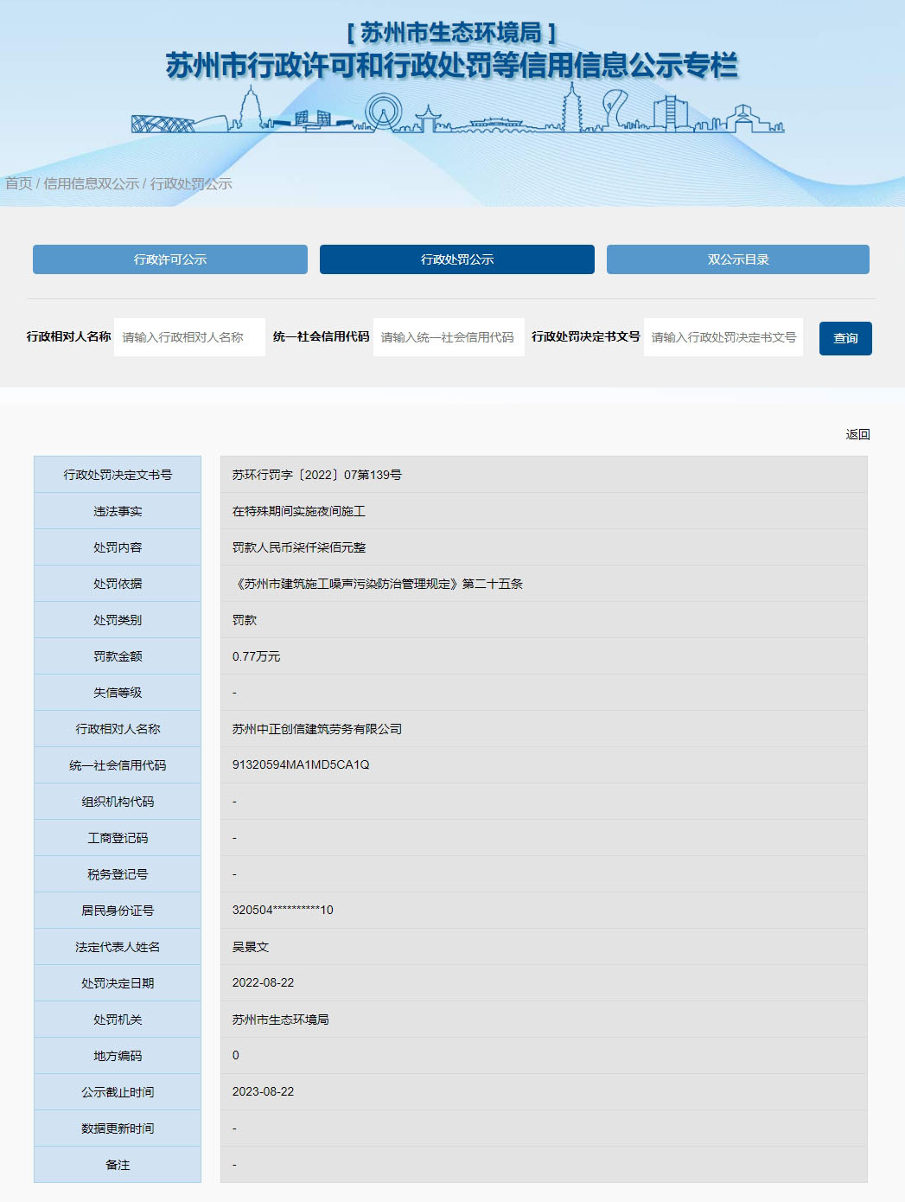The height and width of the screenshot is (1202, 905).
Task: Click the 失信等级 row label
Action: click(x=118, y=693)
